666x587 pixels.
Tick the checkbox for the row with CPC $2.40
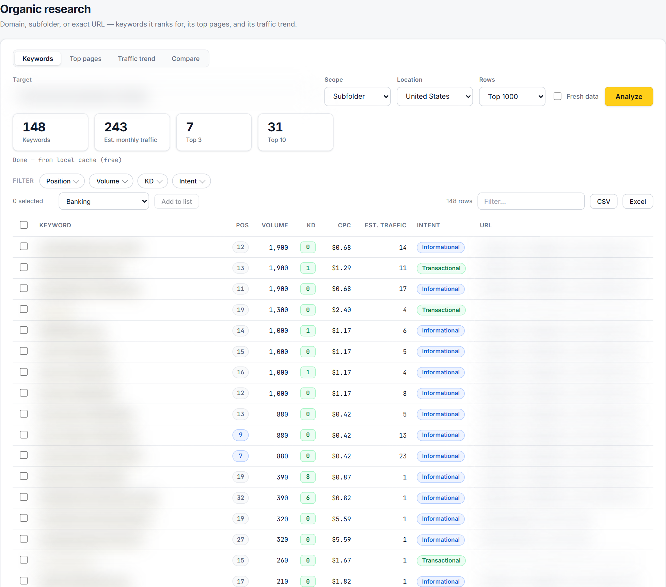tap(23, 309)
